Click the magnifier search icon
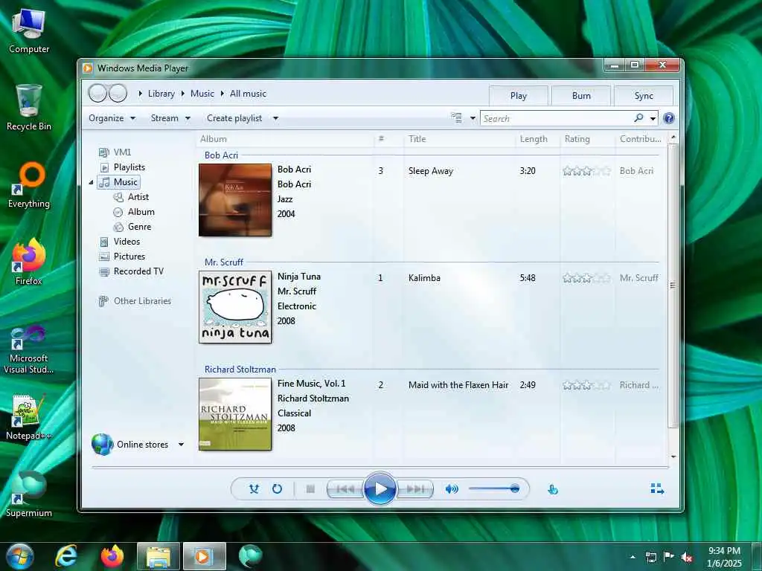762x571 pixels. [638, 118]
